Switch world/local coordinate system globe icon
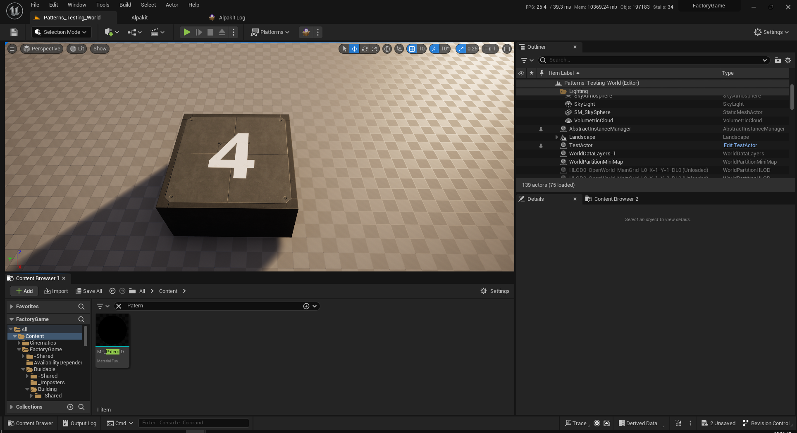 387,49
